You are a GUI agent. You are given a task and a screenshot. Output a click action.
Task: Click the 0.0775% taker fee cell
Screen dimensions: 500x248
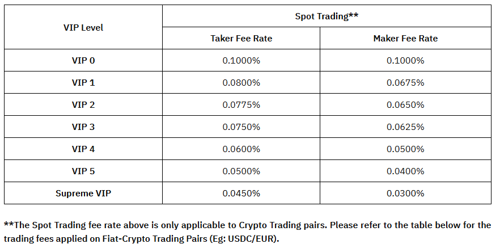coord(241,105)
